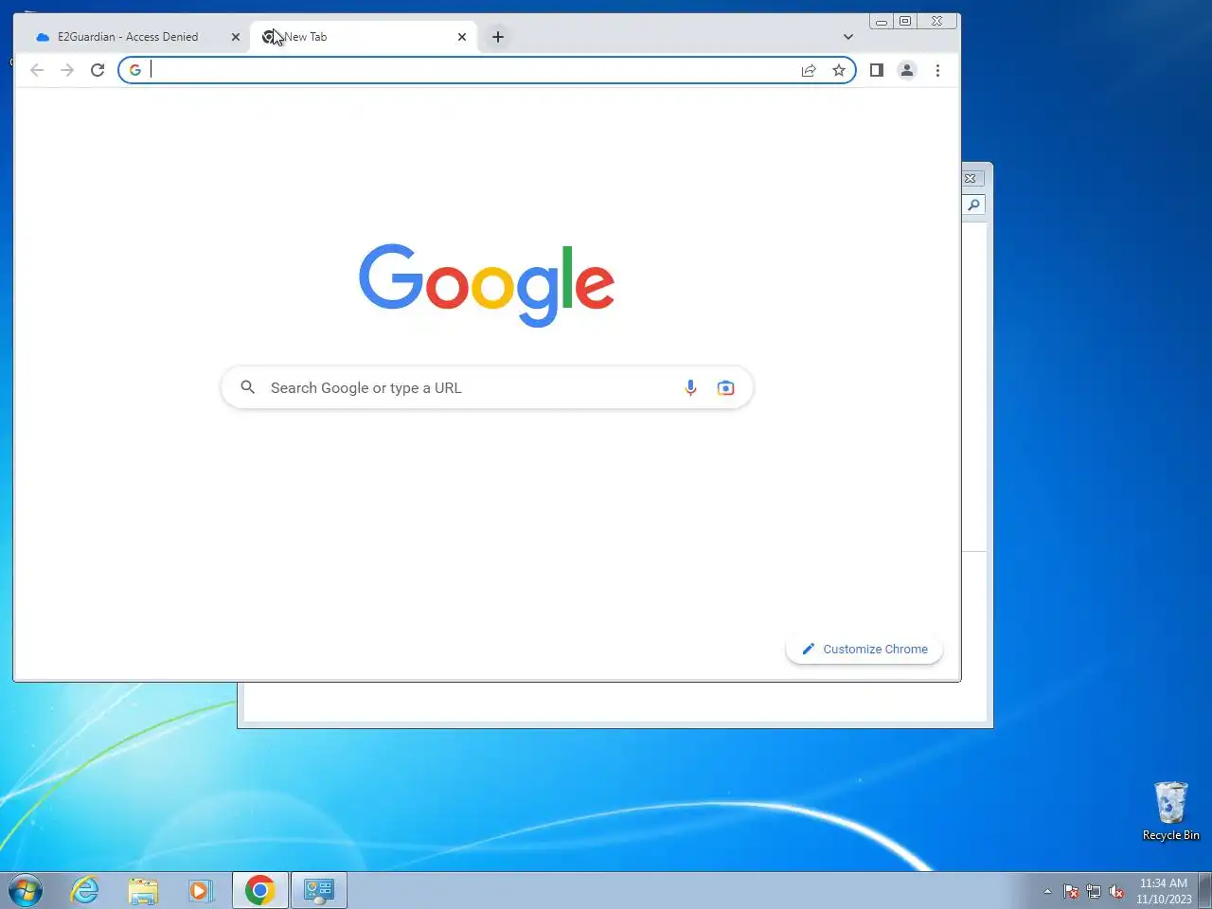Screen dimensions: 1212x909
Task: Click the network status tray icon
Action: [1094, 891]
